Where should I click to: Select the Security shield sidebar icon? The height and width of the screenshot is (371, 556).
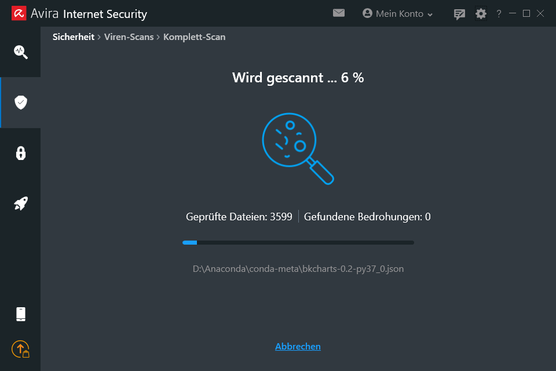coord(21,102)
